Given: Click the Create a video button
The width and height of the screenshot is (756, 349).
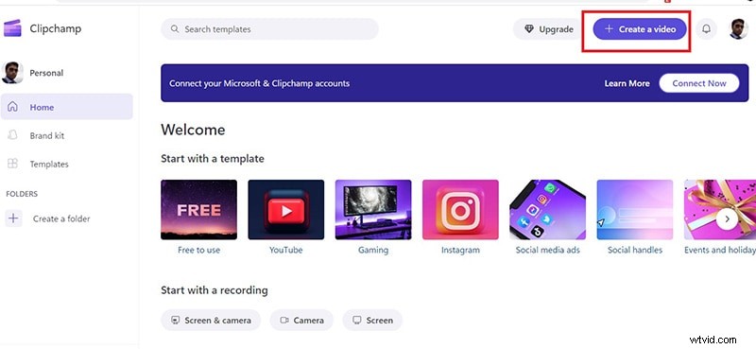Looking at the screenshot, I should (640, 29).
